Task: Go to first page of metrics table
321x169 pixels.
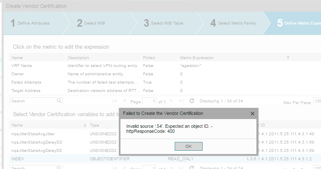Action: click(x=115, y=101)
